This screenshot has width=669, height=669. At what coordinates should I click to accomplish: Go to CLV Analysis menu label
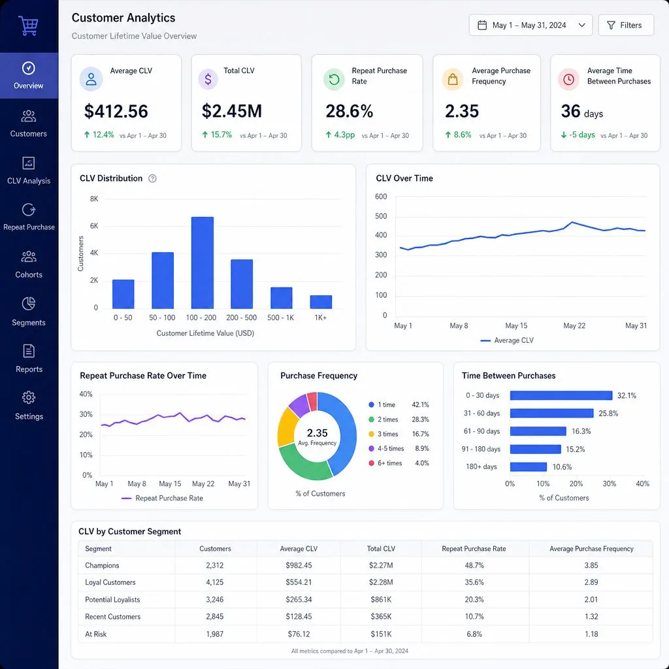coord(29,181)
